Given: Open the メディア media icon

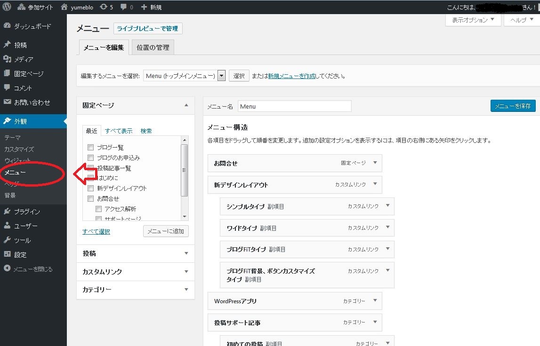Looking at the screenshot, I should [x=7, y=59].
